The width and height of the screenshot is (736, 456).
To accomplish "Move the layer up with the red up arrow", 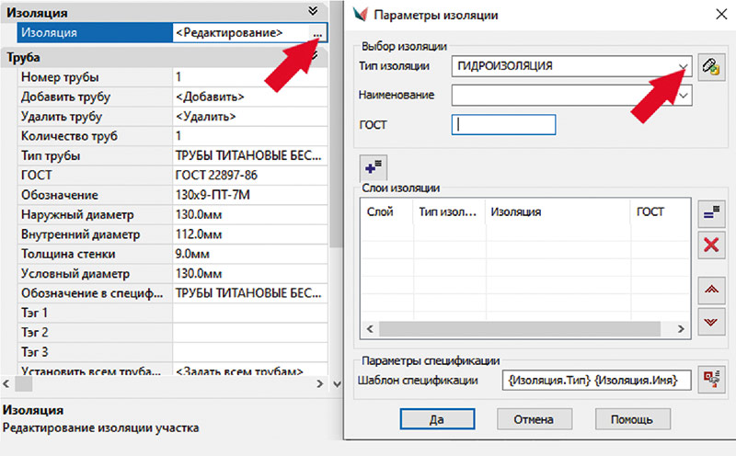I will pos(709,290).
